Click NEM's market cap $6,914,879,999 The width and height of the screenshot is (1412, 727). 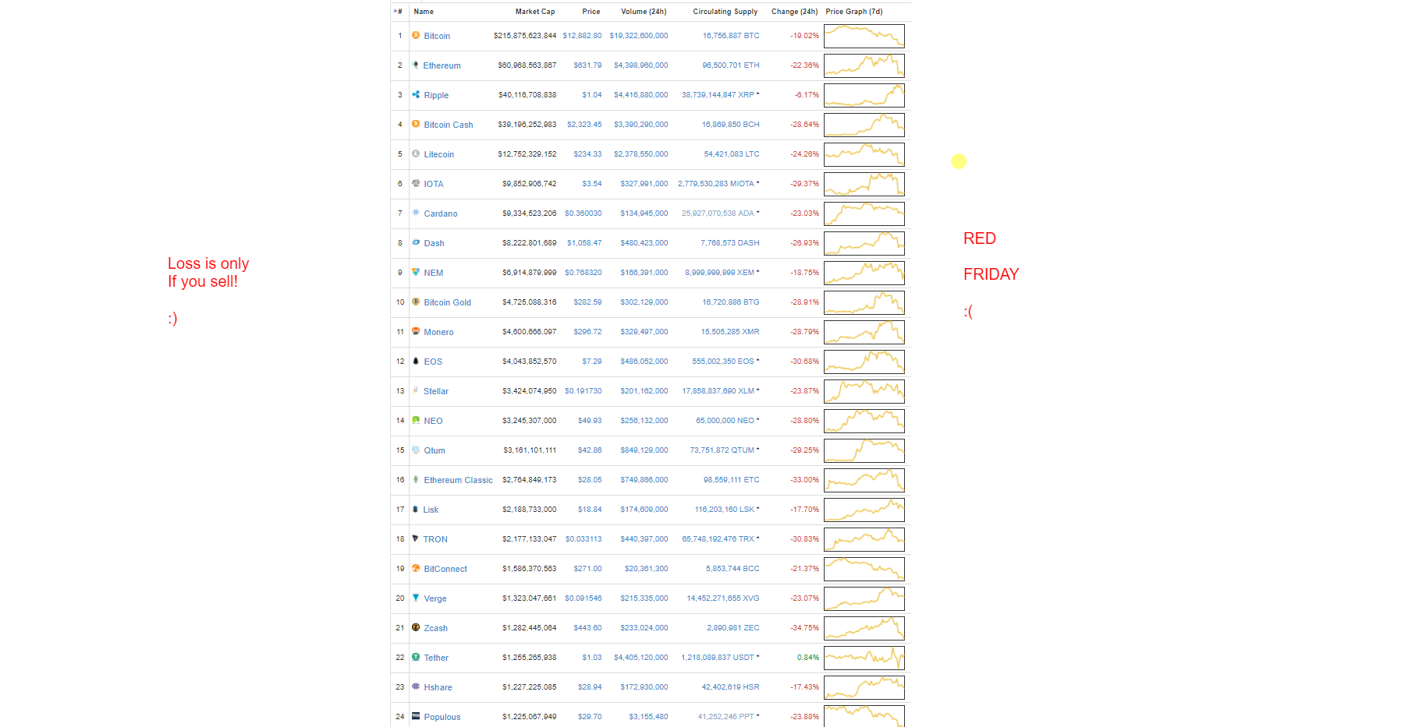[530, 273]
